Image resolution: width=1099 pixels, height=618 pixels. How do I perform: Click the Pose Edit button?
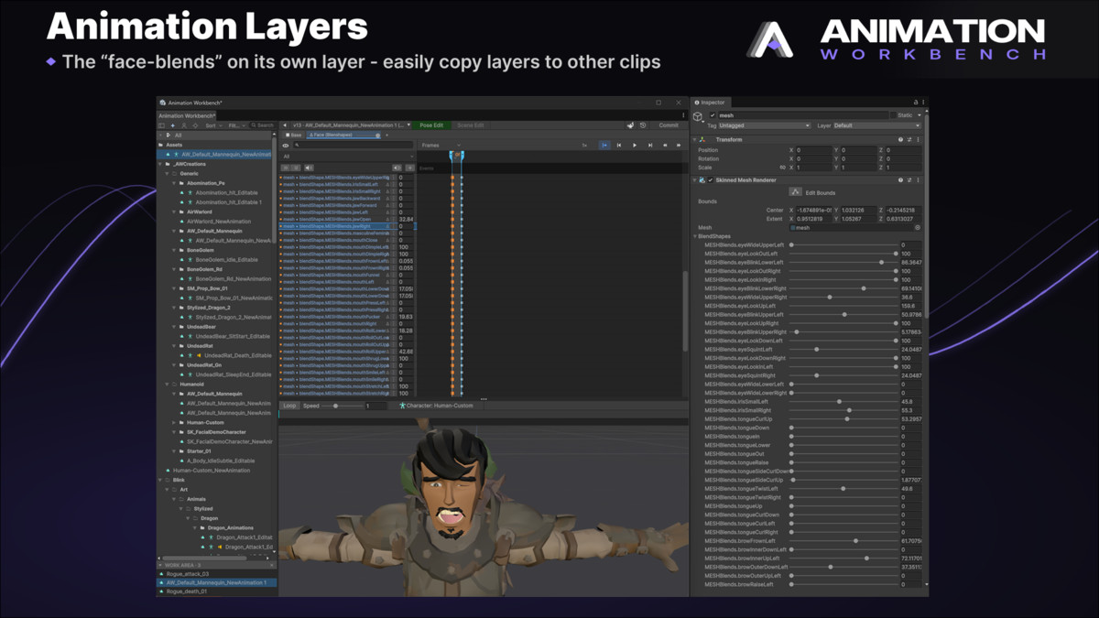click(x=431, y=125)
